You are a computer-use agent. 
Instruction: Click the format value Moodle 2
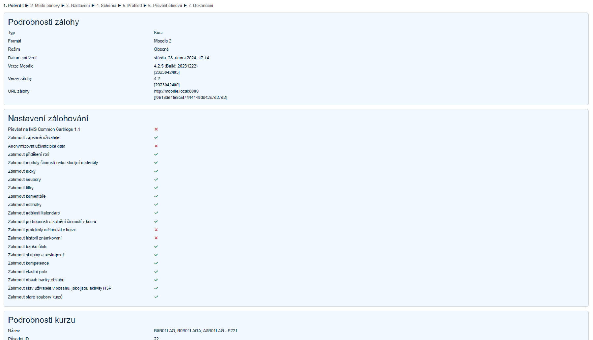click(x=163, y=41)
